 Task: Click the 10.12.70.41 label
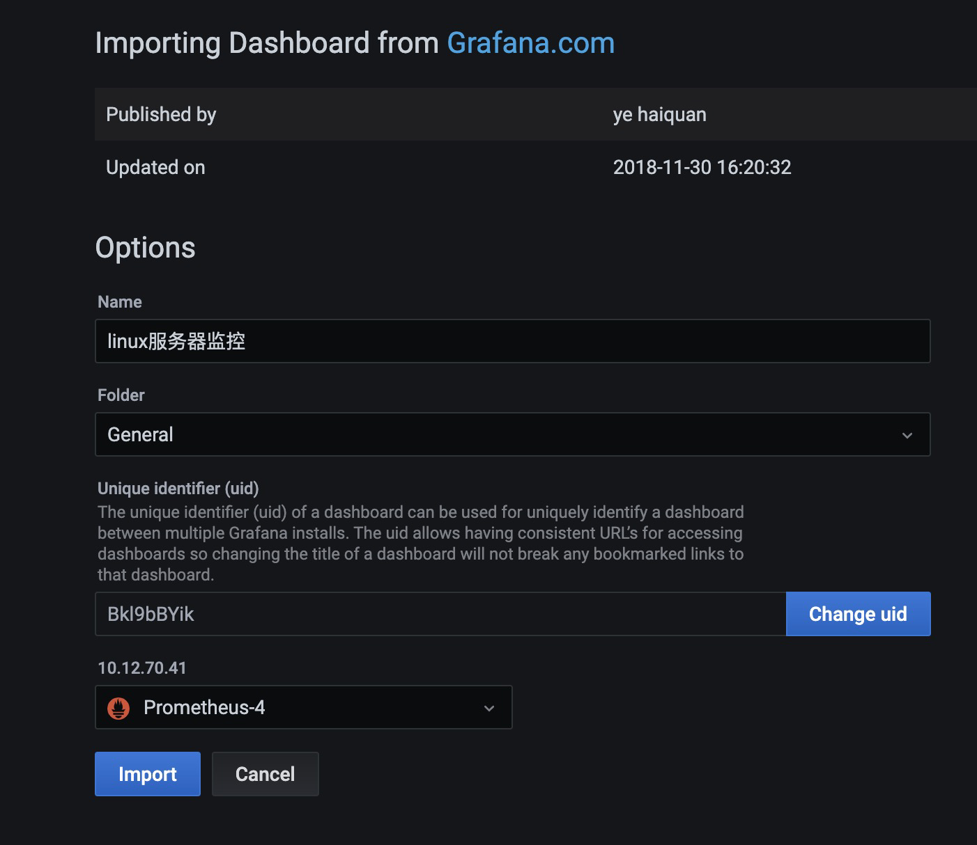(x=142, y=668)
